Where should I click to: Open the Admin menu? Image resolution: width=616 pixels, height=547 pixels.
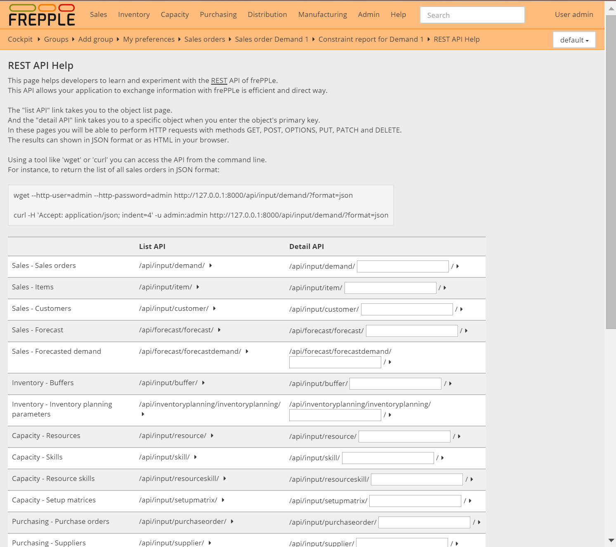368,14
